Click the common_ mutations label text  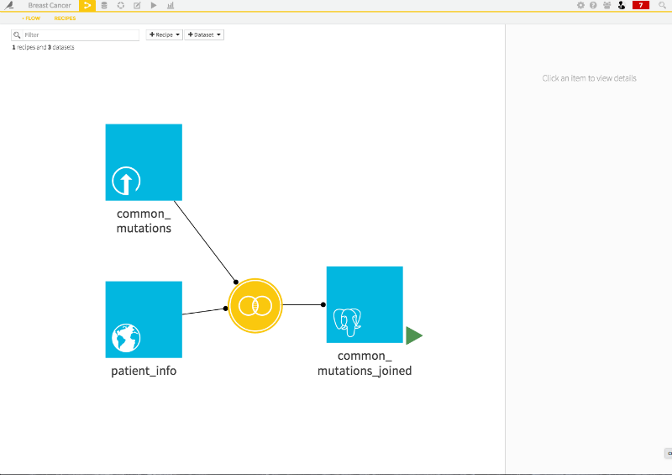[144, 220]
